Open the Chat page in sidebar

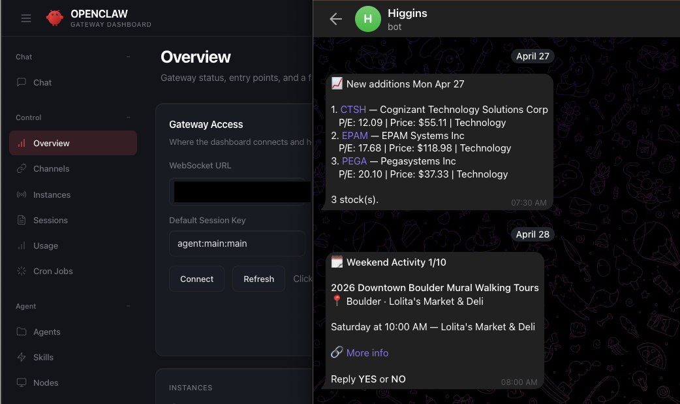pos(73,82)
